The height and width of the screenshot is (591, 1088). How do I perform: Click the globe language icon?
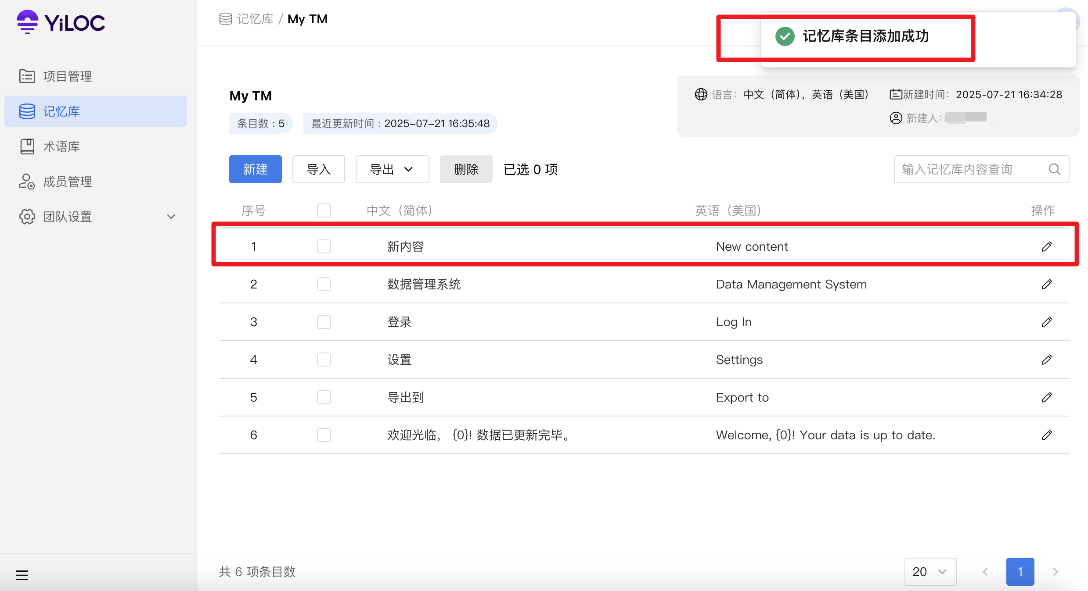tap(701, 94)
